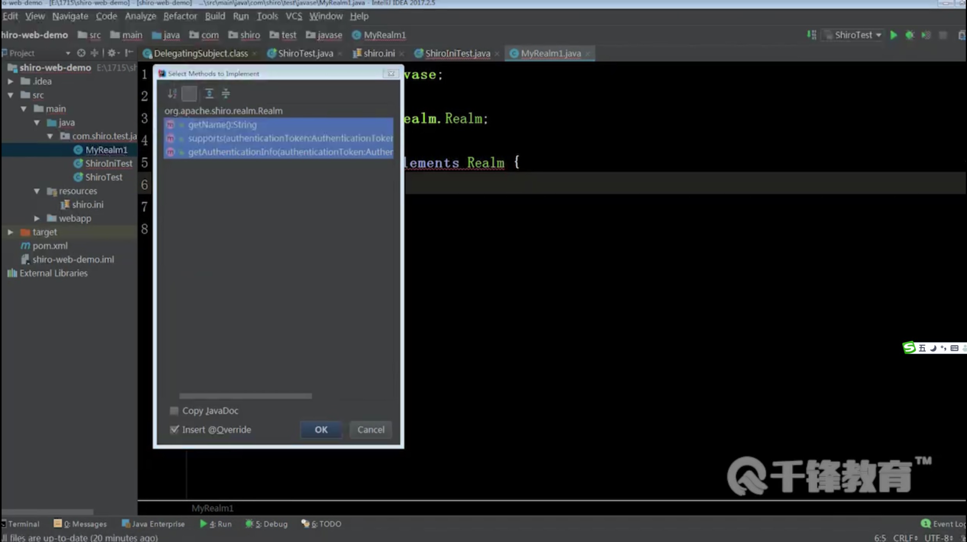The image size is (967, 542).
Task: Open the Analyze menu
Action: (x=141, y=16)
